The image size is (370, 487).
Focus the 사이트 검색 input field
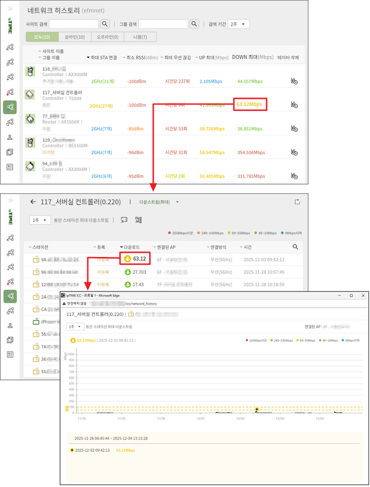(74, 24)
